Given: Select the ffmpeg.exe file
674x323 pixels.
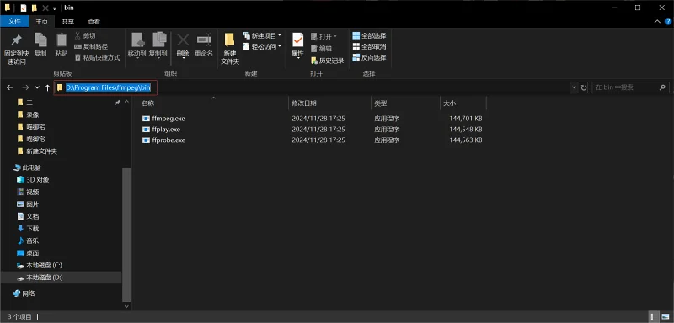Looking at the screenshot, I should [163, 118].
